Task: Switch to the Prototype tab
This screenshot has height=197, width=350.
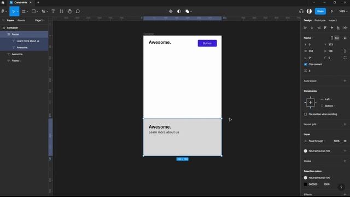Action: pyautogui.click(x=320, y=20)
